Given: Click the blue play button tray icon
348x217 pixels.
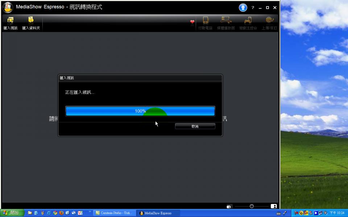Looking at the screenshot, I should (x=316, y=213).
